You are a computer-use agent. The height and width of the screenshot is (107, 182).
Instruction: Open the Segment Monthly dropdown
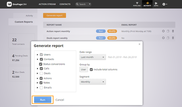93,82
